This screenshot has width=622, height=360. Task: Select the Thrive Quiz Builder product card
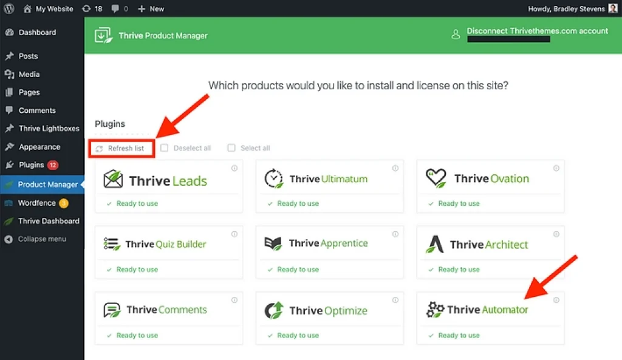[x=168, y=251]
